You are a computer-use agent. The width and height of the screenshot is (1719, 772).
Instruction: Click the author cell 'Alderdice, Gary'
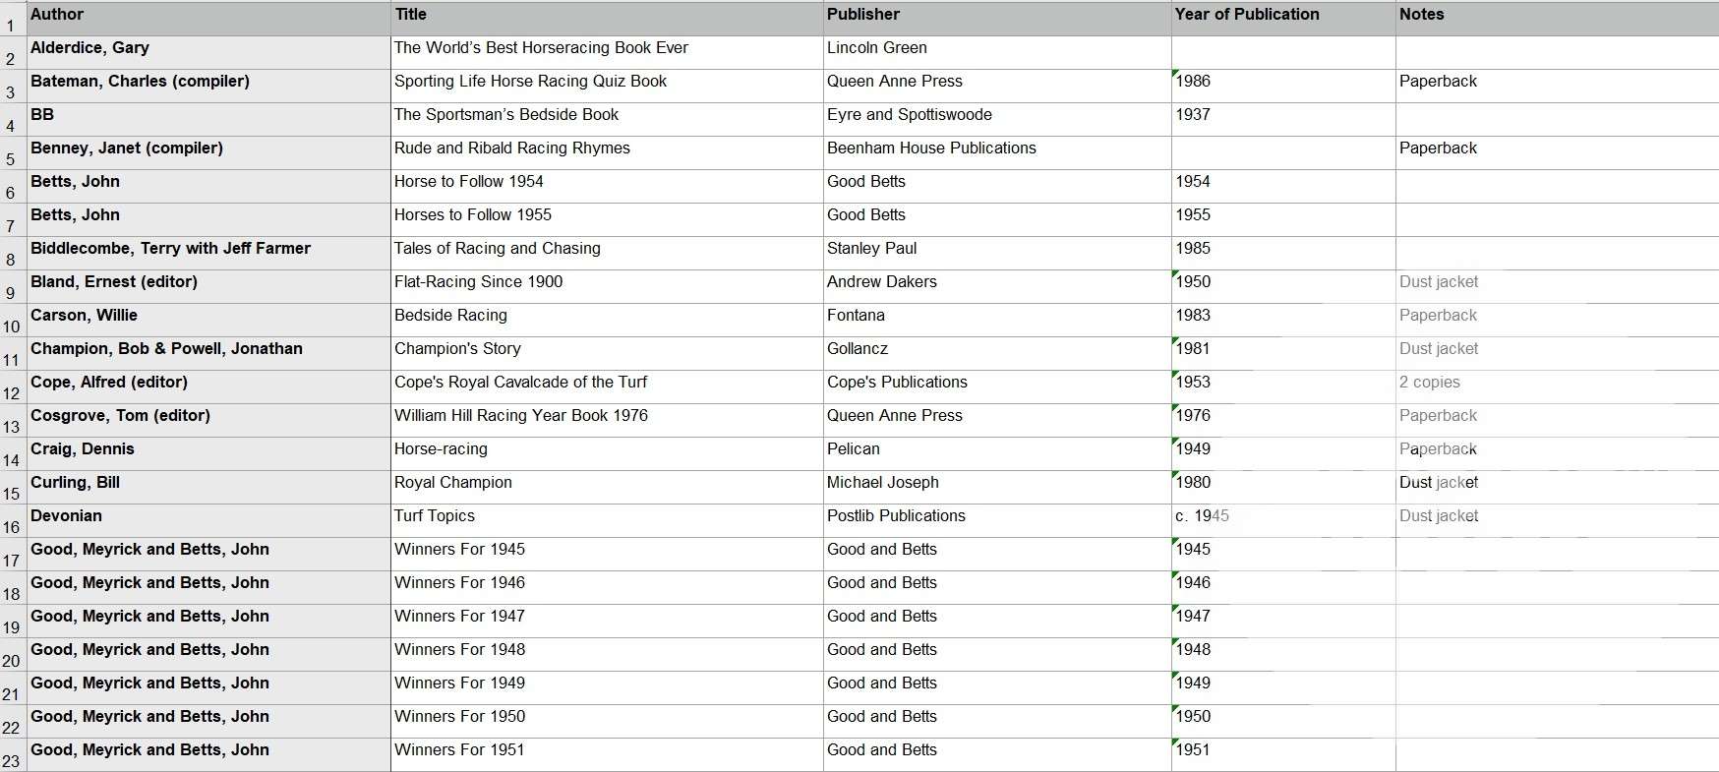[208, 53]
